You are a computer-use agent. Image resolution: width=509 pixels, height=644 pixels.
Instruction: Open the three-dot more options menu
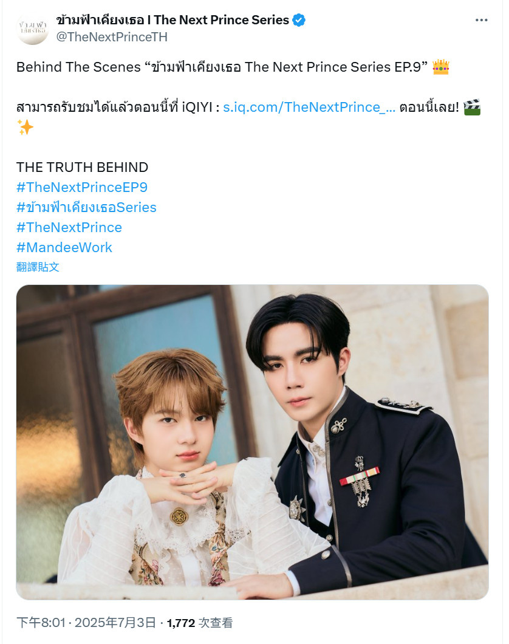pos(481,20)
